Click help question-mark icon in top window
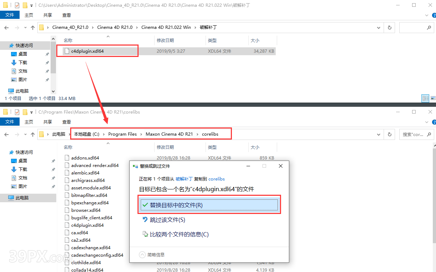This screenshot has height=272, width=436. pyautogui.click(x=433, y=15)
